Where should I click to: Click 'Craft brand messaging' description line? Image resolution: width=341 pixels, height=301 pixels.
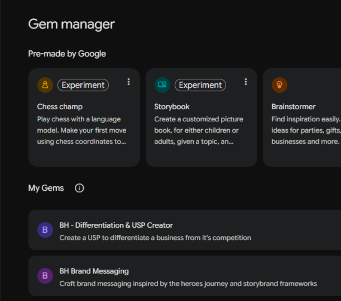pos(188,284)
